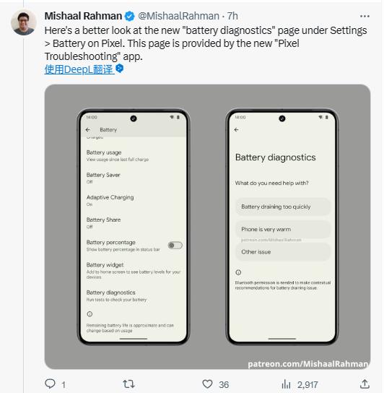384x393 pixels.
Task: Select Battery draining too quickly option
Action: point(283,207)
